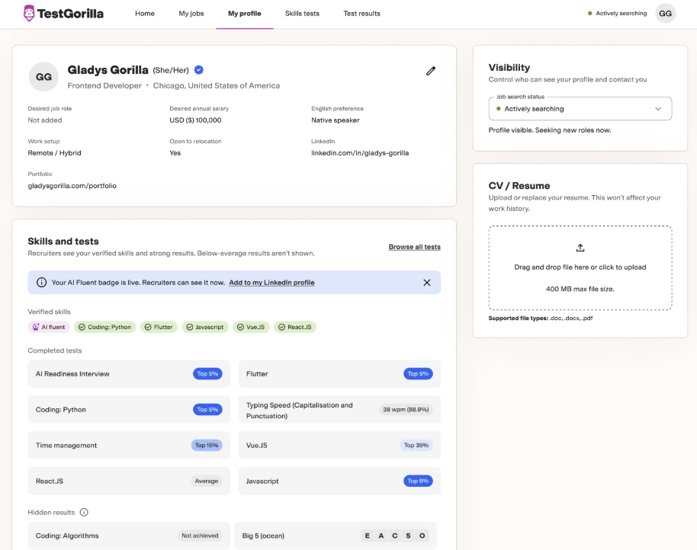
Task: Click the chevron in the Actively searching field
Action: 658,109
